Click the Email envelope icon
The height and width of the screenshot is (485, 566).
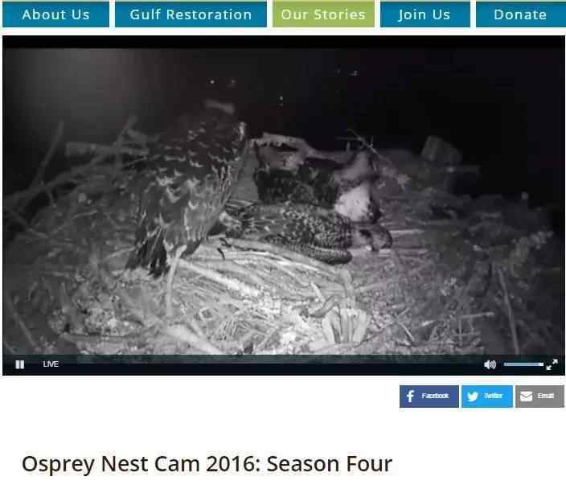pos(526,397)
